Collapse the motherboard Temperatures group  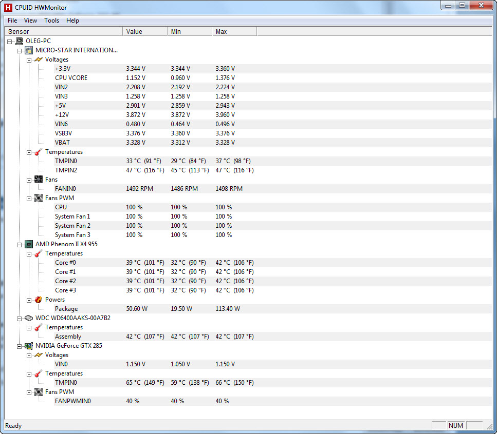(29, 152)
